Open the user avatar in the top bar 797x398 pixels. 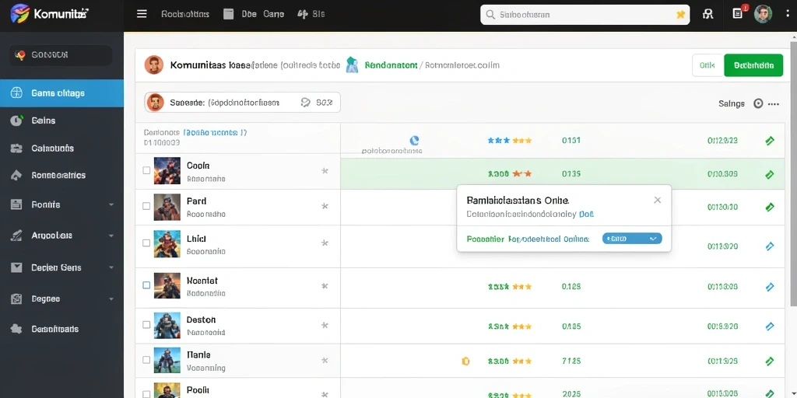coord(763,14)
